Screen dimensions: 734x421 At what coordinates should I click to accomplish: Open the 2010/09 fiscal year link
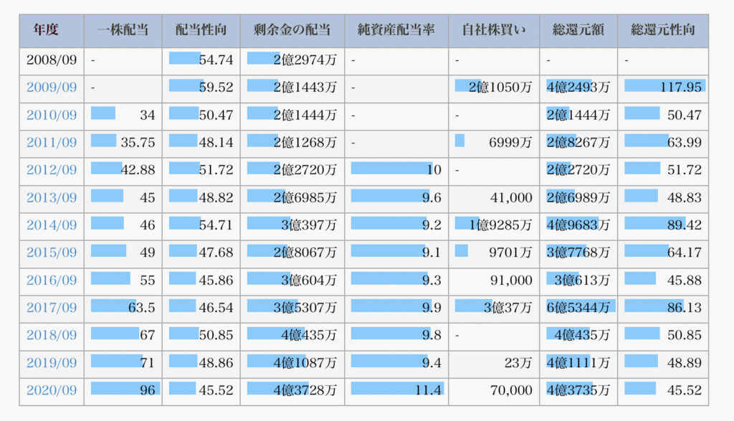(x=52, y=115)
